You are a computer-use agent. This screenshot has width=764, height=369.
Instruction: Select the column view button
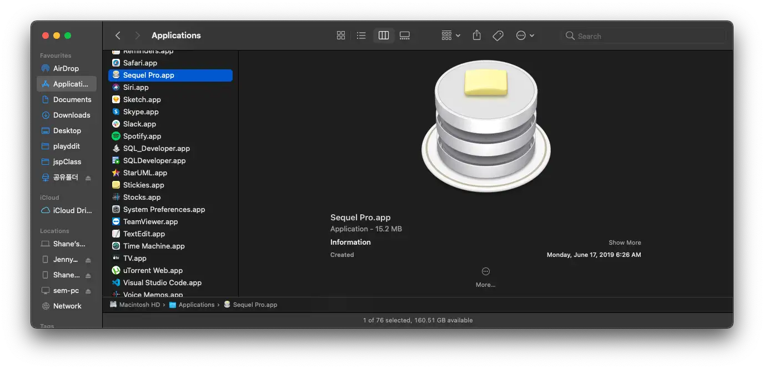384,36
